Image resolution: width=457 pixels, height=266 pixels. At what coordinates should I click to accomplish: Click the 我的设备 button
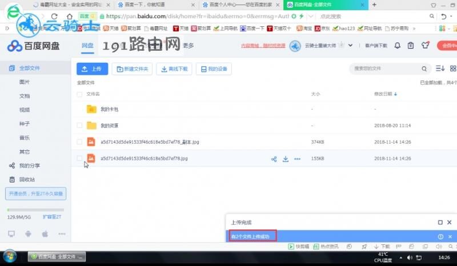tap(214, 68)
